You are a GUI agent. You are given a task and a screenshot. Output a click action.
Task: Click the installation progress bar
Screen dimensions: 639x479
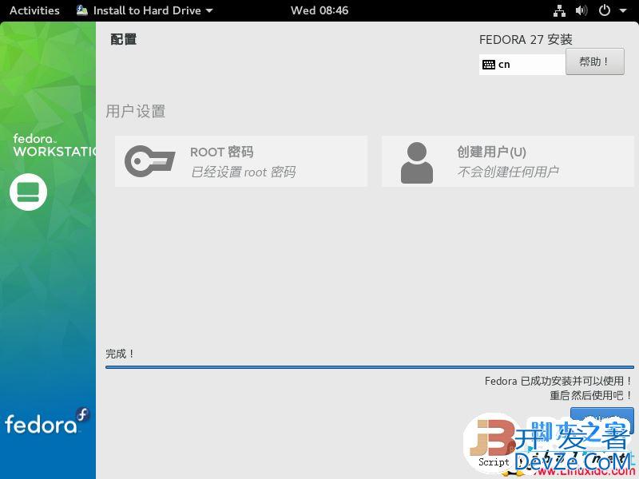pos(370,367)
